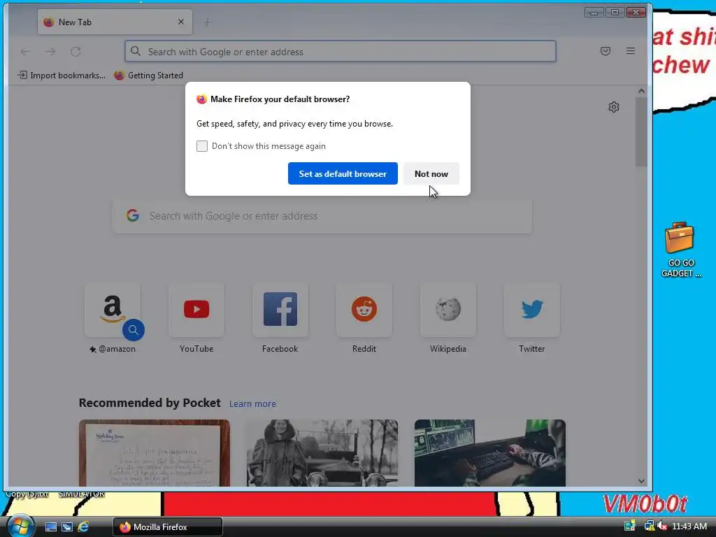Go back with the back arrow
This screenshot has width=716, height=537.
point(26,52)
